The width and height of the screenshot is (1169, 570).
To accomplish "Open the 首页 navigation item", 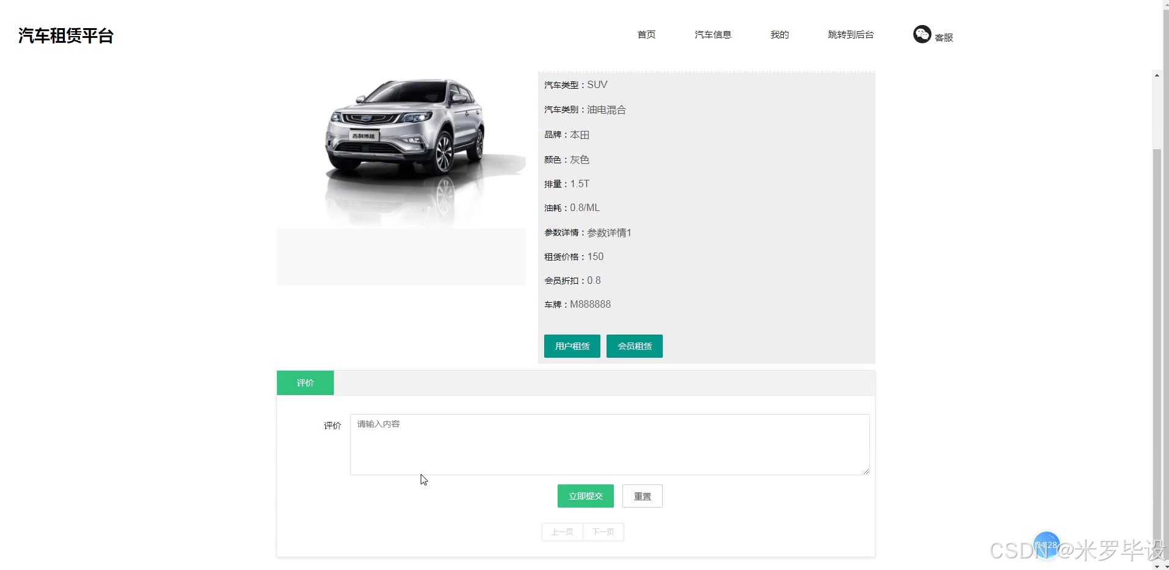I will click(x=646, y=35).
